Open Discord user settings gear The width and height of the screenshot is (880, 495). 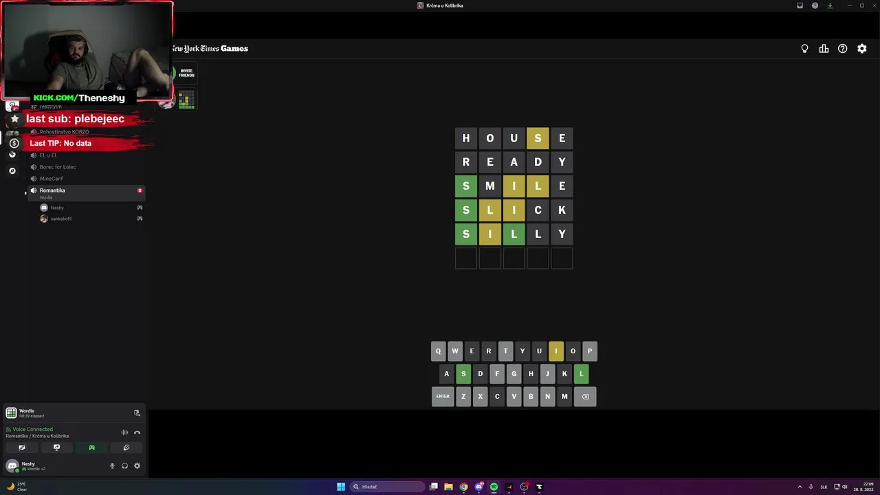pos(137,466)
